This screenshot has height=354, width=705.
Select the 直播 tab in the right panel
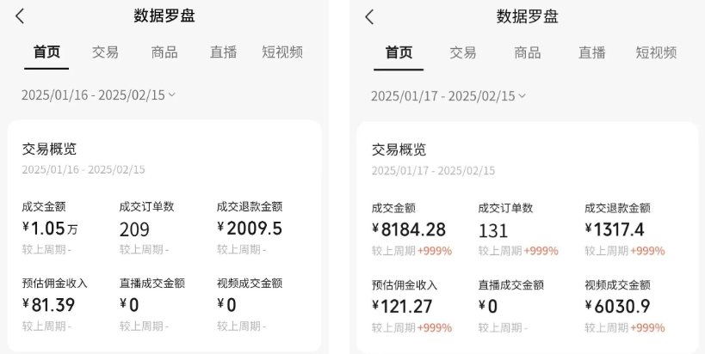592,53
